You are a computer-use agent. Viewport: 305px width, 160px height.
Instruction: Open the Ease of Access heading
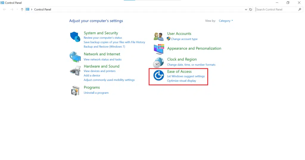tap(179, 71)
